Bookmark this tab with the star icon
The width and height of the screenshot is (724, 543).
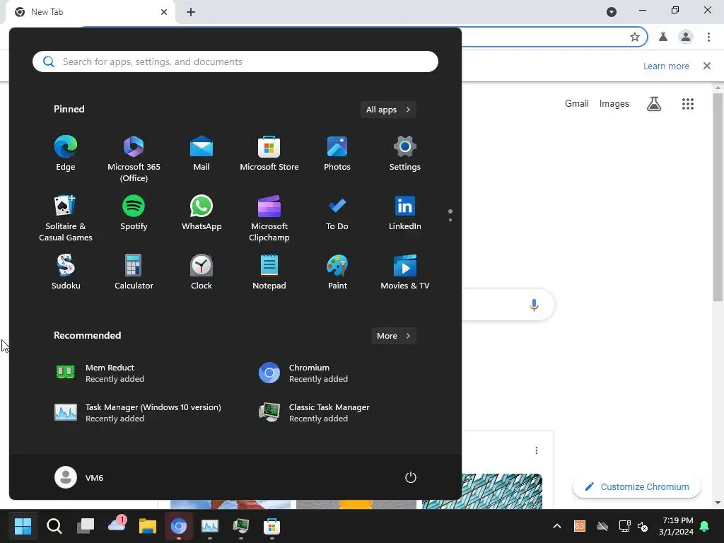[635, 37]
